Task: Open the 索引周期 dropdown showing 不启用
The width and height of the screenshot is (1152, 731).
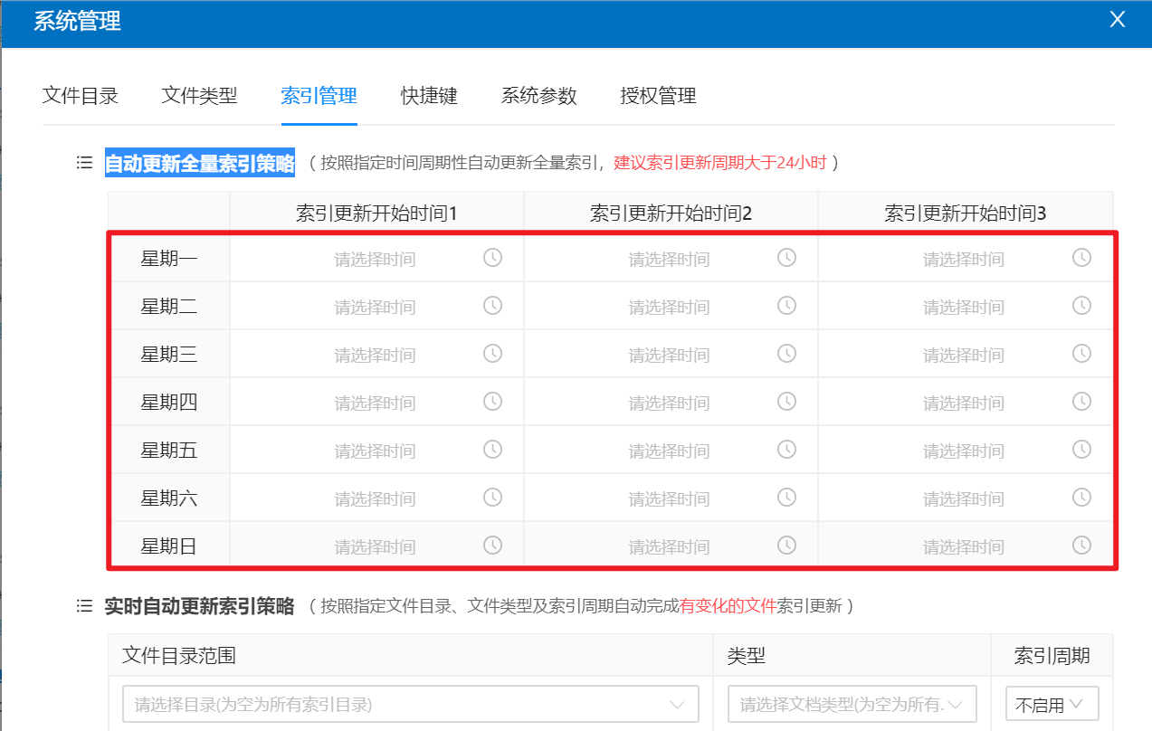Action: [x=1052, y=704]
